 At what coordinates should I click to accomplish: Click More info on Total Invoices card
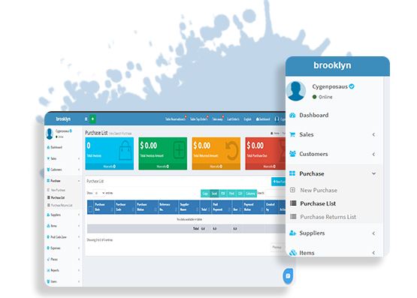[109, 167]
